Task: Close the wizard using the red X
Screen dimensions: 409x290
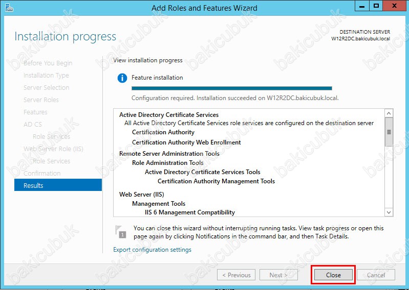Action: pyautogui.click(x=394, y=6)
